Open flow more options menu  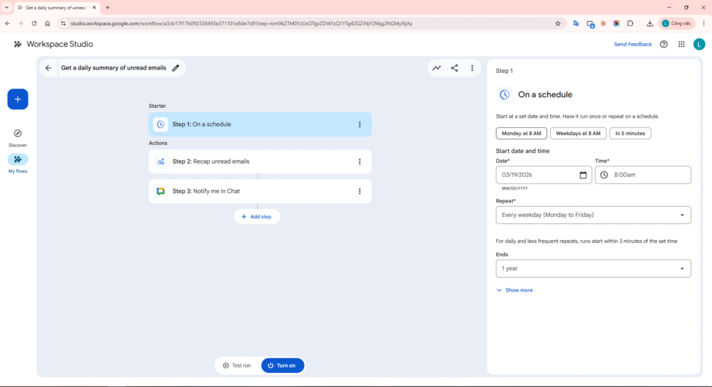pyautogui.click(x=472, y=68)
